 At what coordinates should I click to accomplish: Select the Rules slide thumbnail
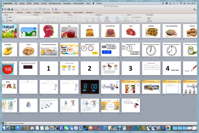coord(10,87)
